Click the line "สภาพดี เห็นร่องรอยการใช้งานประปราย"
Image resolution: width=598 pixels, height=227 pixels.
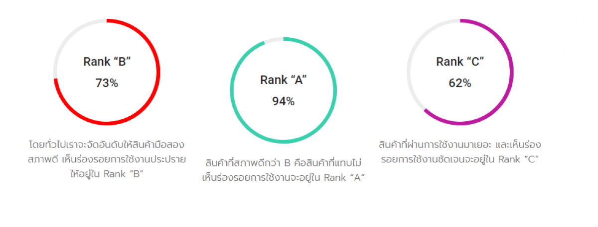tap(107, 160)
